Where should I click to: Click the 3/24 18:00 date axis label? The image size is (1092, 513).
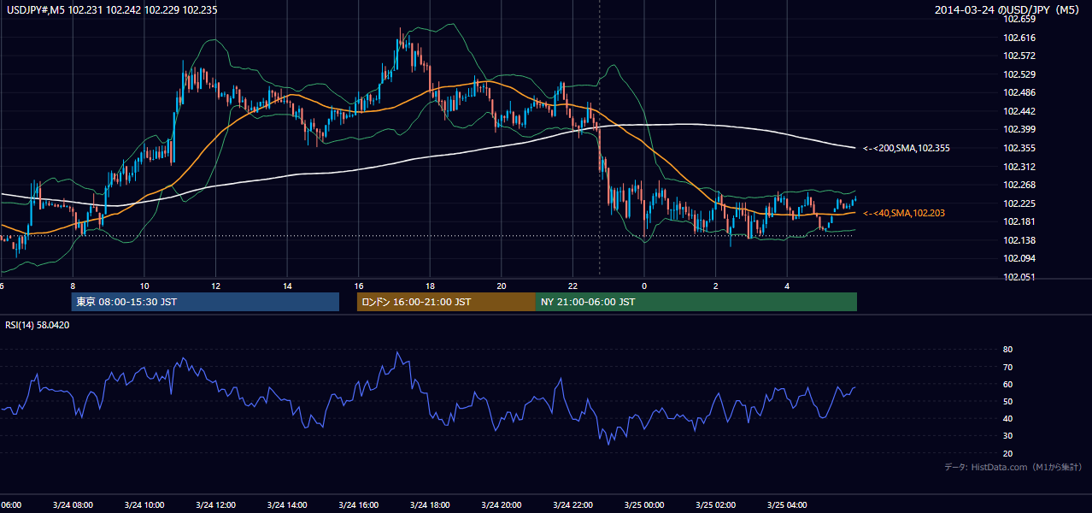tap(430, 505)
